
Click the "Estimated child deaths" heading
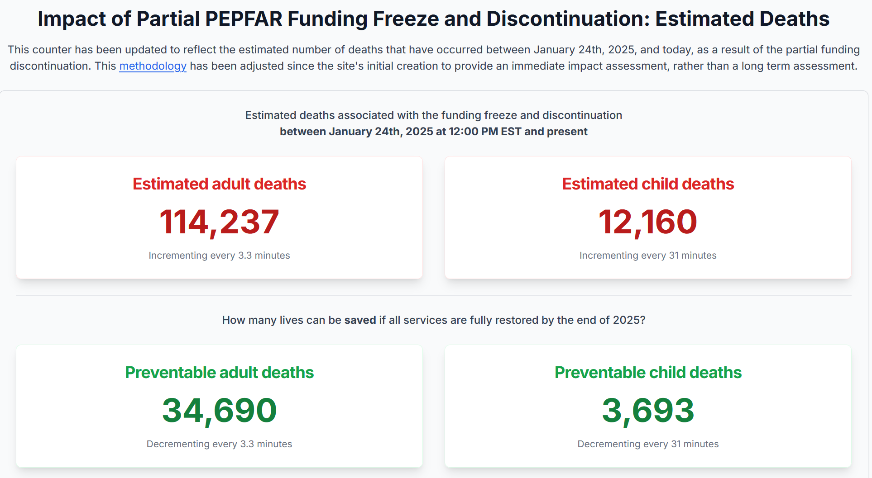point(648,184)
